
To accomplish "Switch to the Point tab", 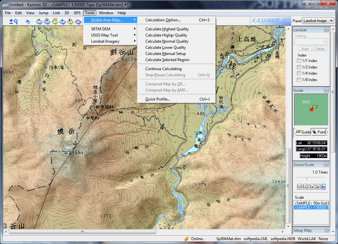I will [319, 132].
